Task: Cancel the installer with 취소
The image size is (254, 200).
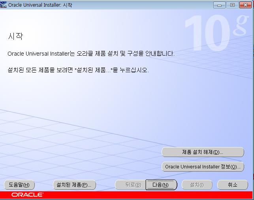Action: click(232, 185)
